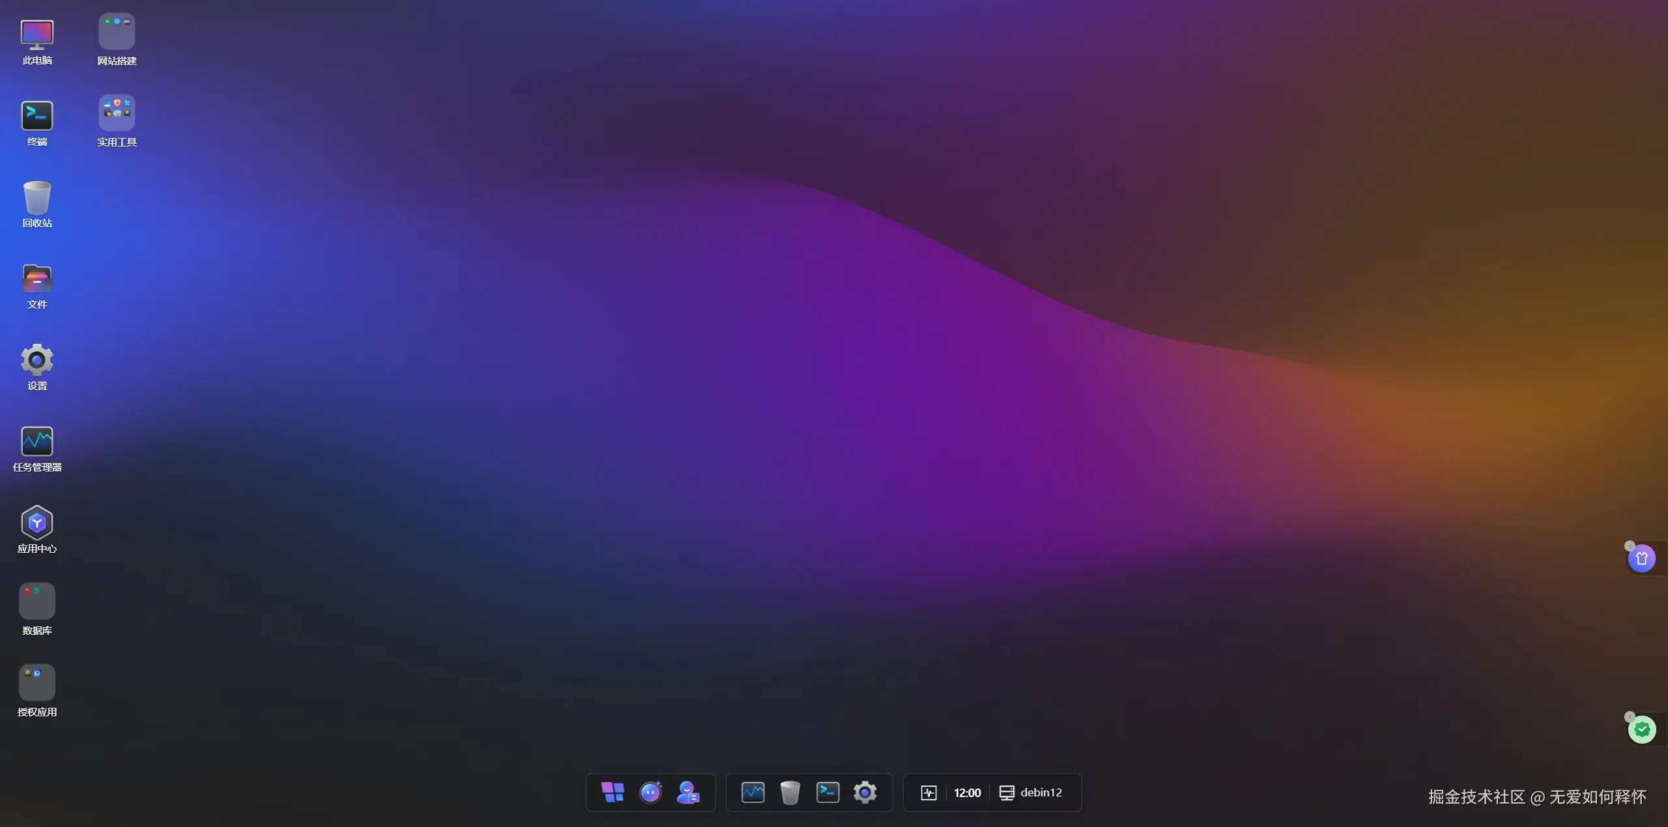Open 应用中心 app store icon
The image size is (1668, 827).
(x=37, y=523)
